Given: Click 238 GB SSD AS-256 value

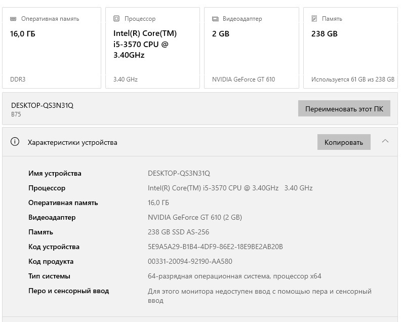Looking at the screenshot, I should click(x=178, y=232).
